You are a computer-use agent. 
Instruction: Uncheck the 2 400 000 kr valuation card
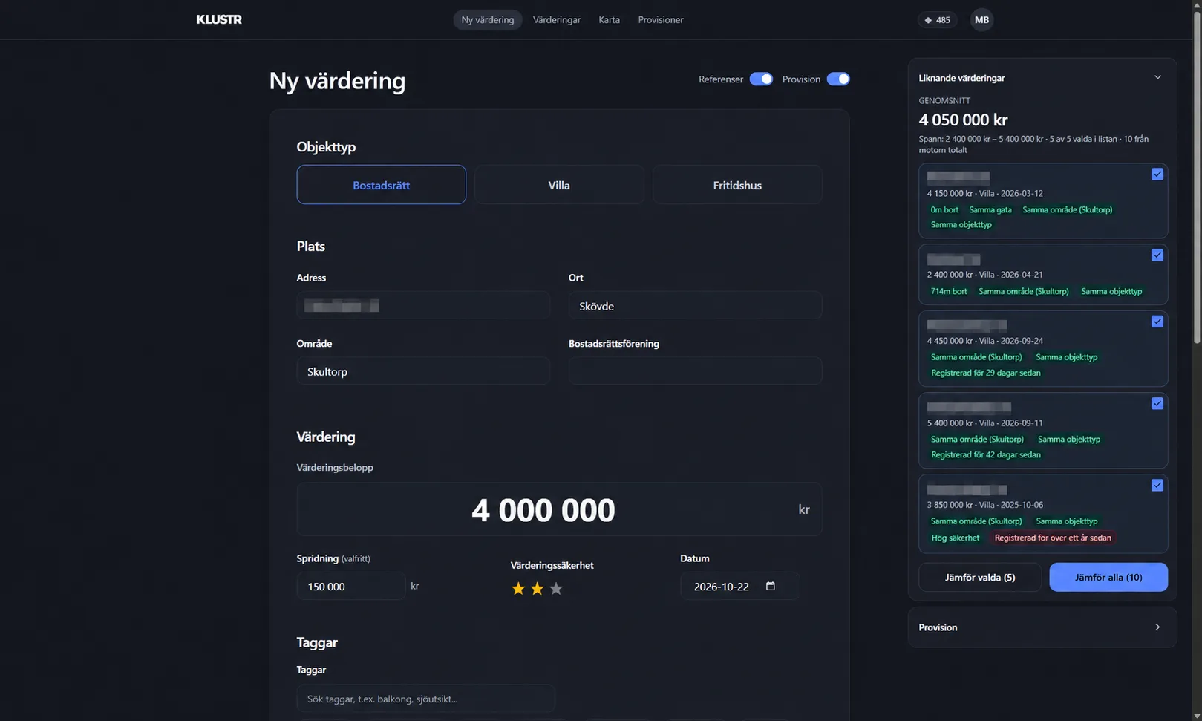(x=1157, y=255)
